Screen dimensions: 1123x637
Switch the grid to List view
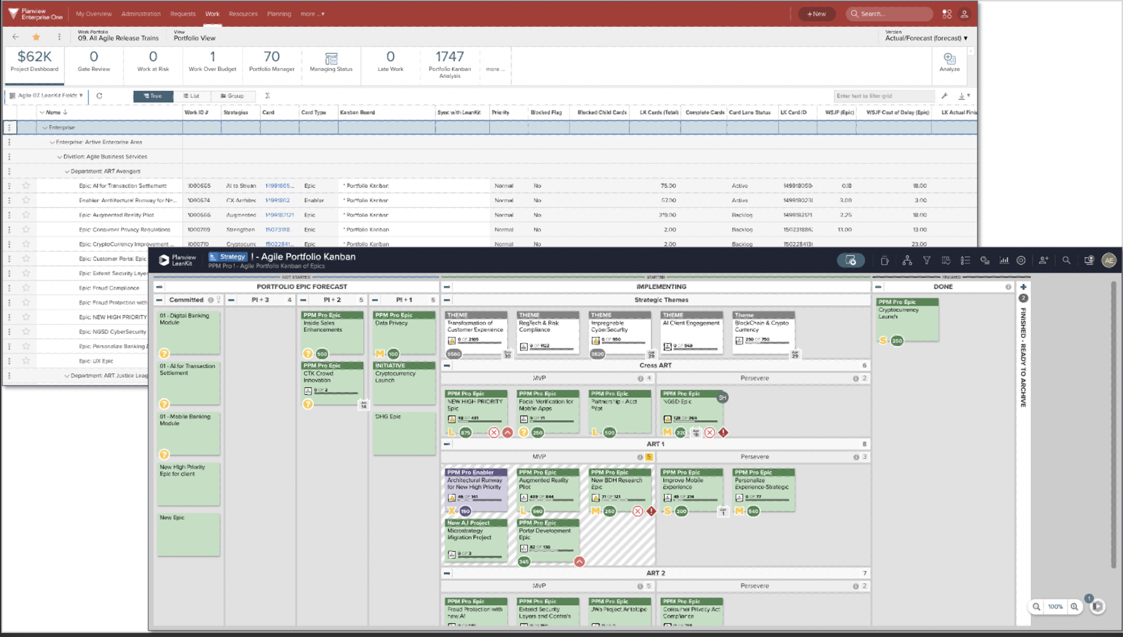[x=193, y=96]
